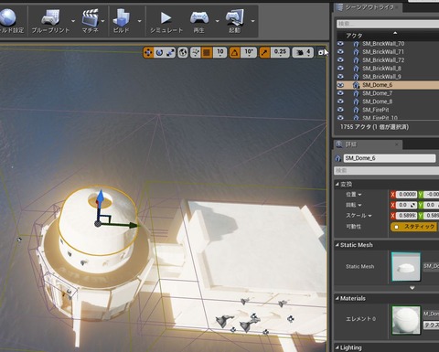Open Build options dropdown arrow
Screen dimensions: 439x352
tap(140, 21)
